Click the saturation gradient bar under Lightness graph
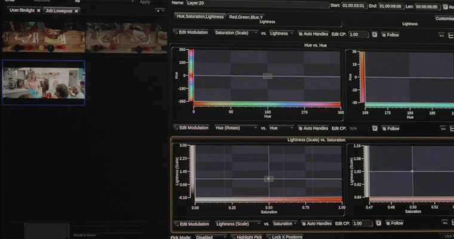Viewport: 454px width, 239px height. click(x=268, y=200)
